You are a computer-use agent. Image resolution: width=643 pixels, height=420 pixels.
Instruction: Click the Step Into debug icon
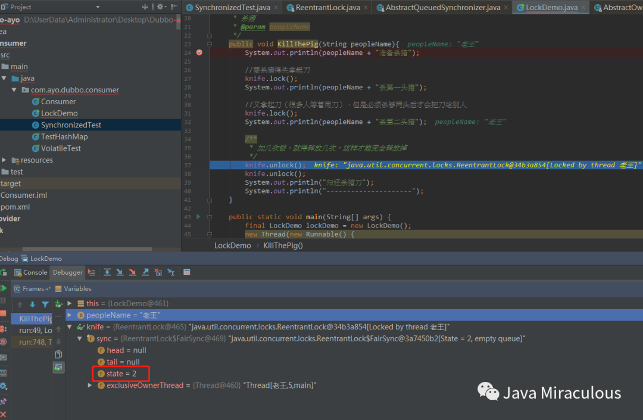[120, 272]
